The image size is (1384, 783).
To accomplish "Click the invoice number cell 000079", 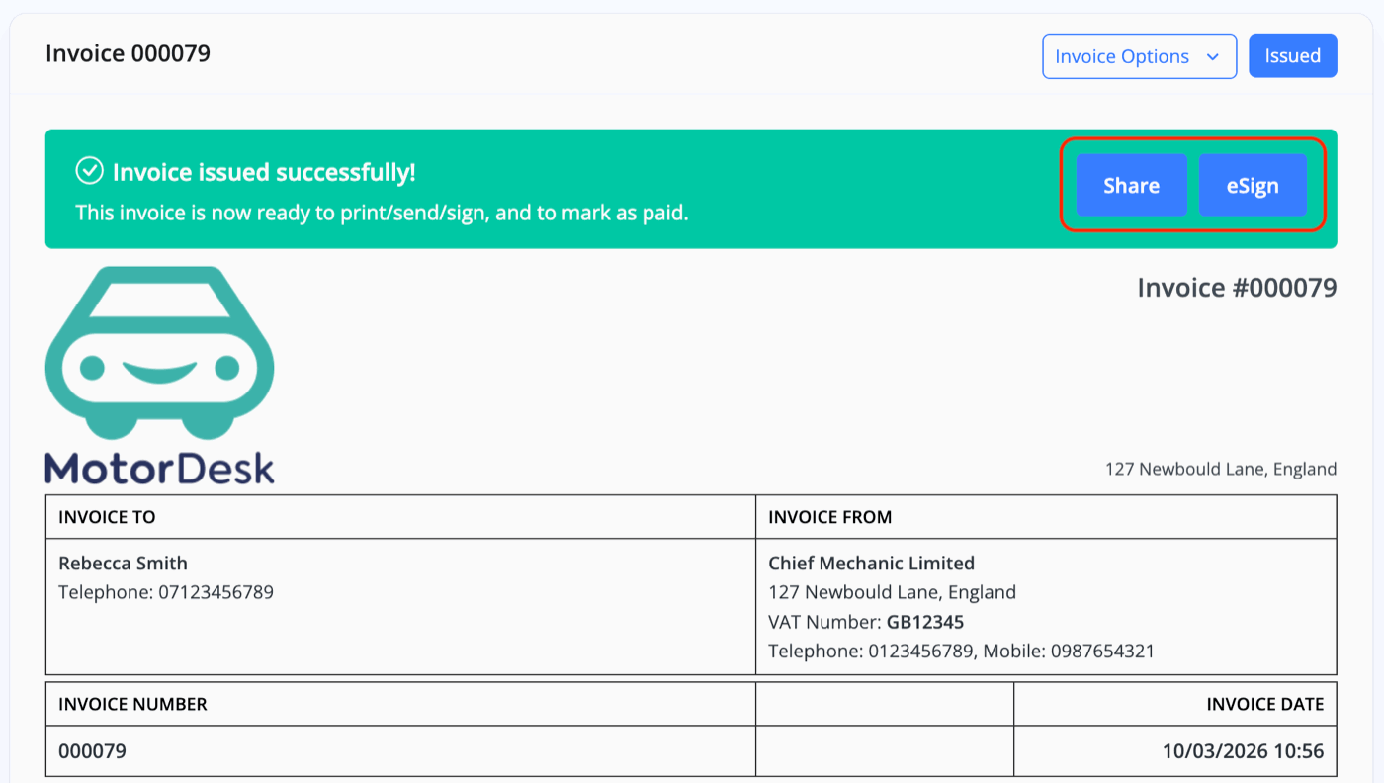I will (x=93, y=751).
